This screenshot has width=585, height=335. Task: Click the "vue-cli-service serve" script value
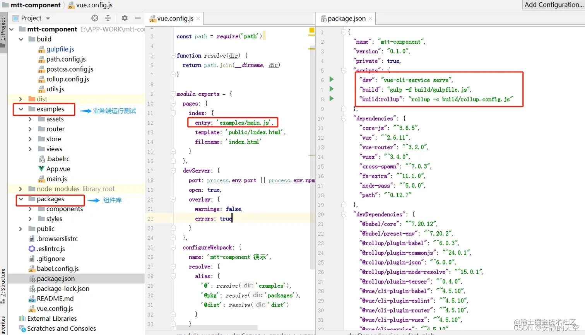point(416,80)
